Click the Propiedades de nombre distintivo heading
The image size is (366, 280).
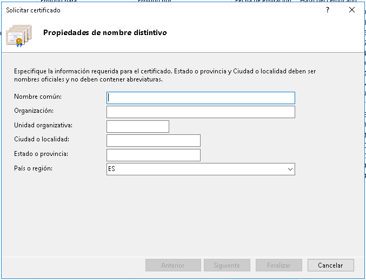click(105, 32)
